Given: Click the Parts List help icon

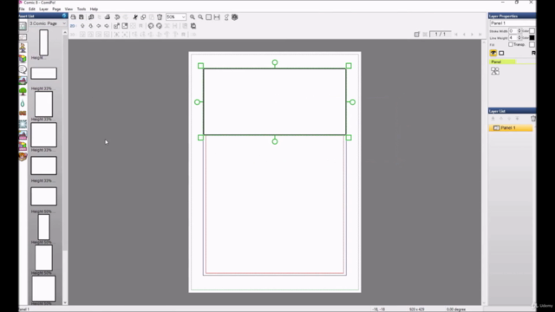Looking at the screenshot, I should [x=64, y=16].
